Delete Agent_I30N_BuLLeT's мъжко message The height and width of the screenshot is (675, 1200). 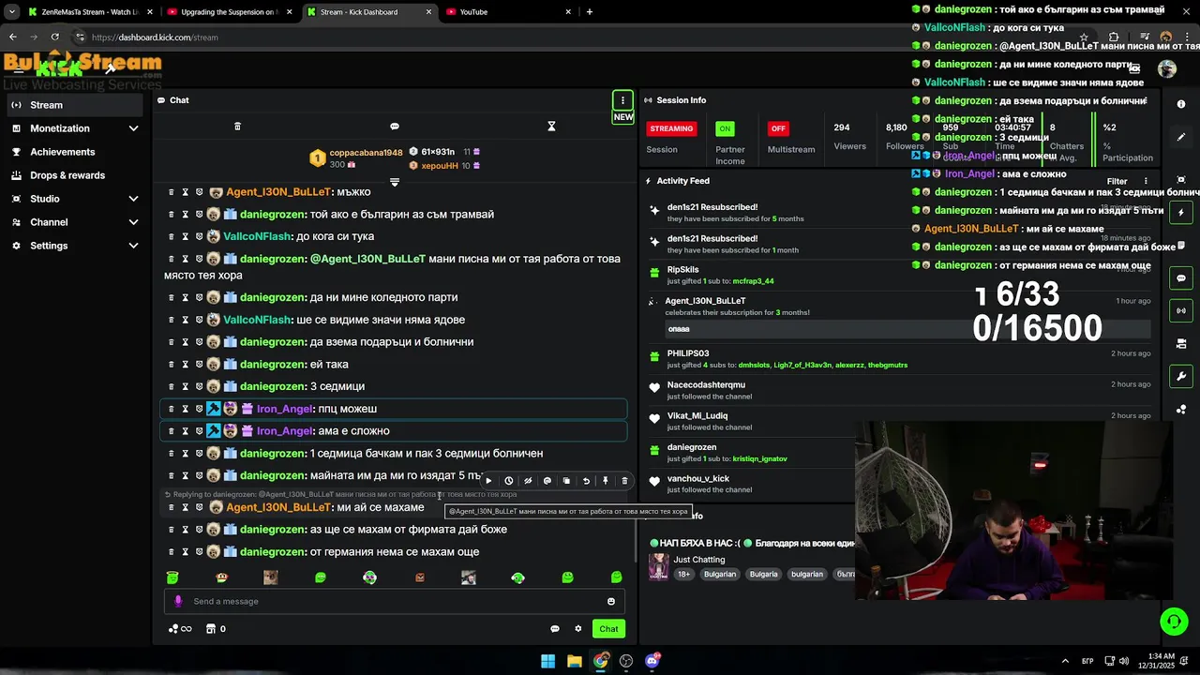(x=171, y=192)
